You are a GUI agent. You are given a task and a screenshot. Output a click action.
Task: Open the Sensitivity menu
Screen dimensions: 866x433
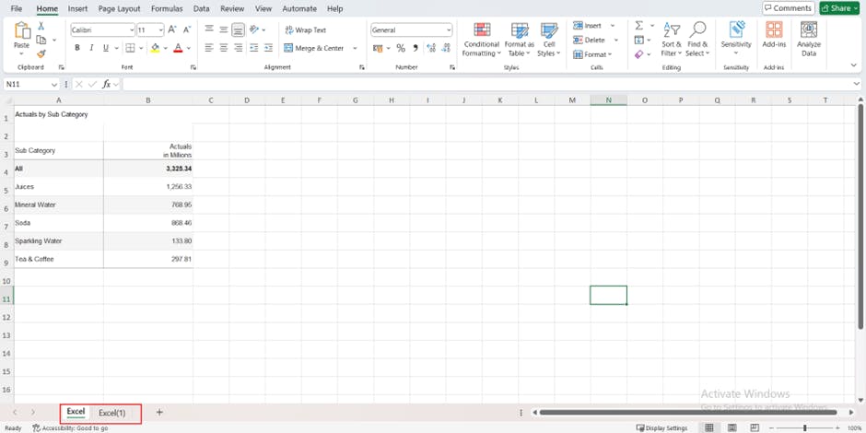click(x=736, y=39)
